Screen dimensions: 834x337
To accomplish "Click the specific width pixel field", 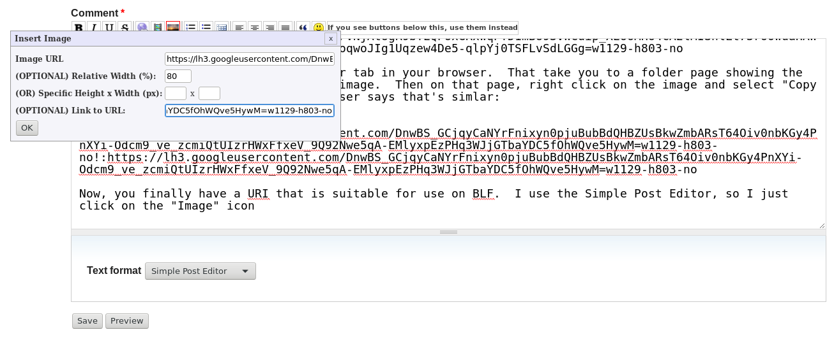I will point(209,94).
